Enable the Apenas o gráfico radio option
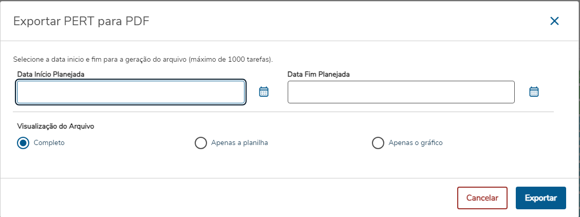This screenshot has width=580, height=217. pyautogui.click(x=378, y=143)
